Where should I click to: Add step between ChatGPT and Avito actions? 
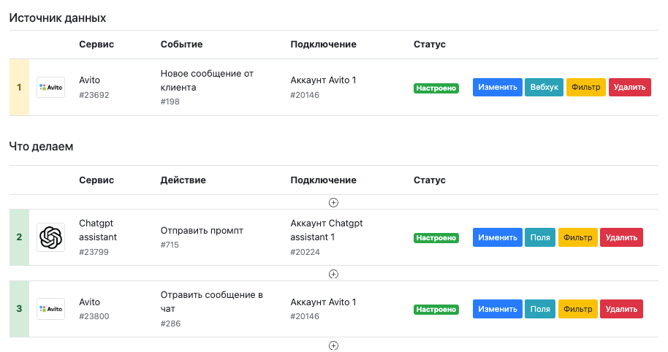[x=333, y=274]
